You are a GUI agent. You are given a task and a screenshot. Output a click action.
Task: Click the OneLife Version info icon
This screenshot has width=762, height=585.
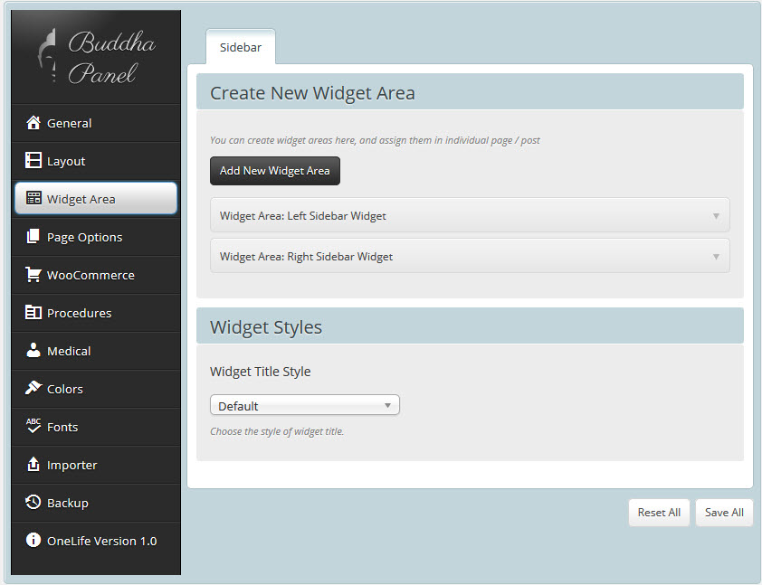[33, 541]
